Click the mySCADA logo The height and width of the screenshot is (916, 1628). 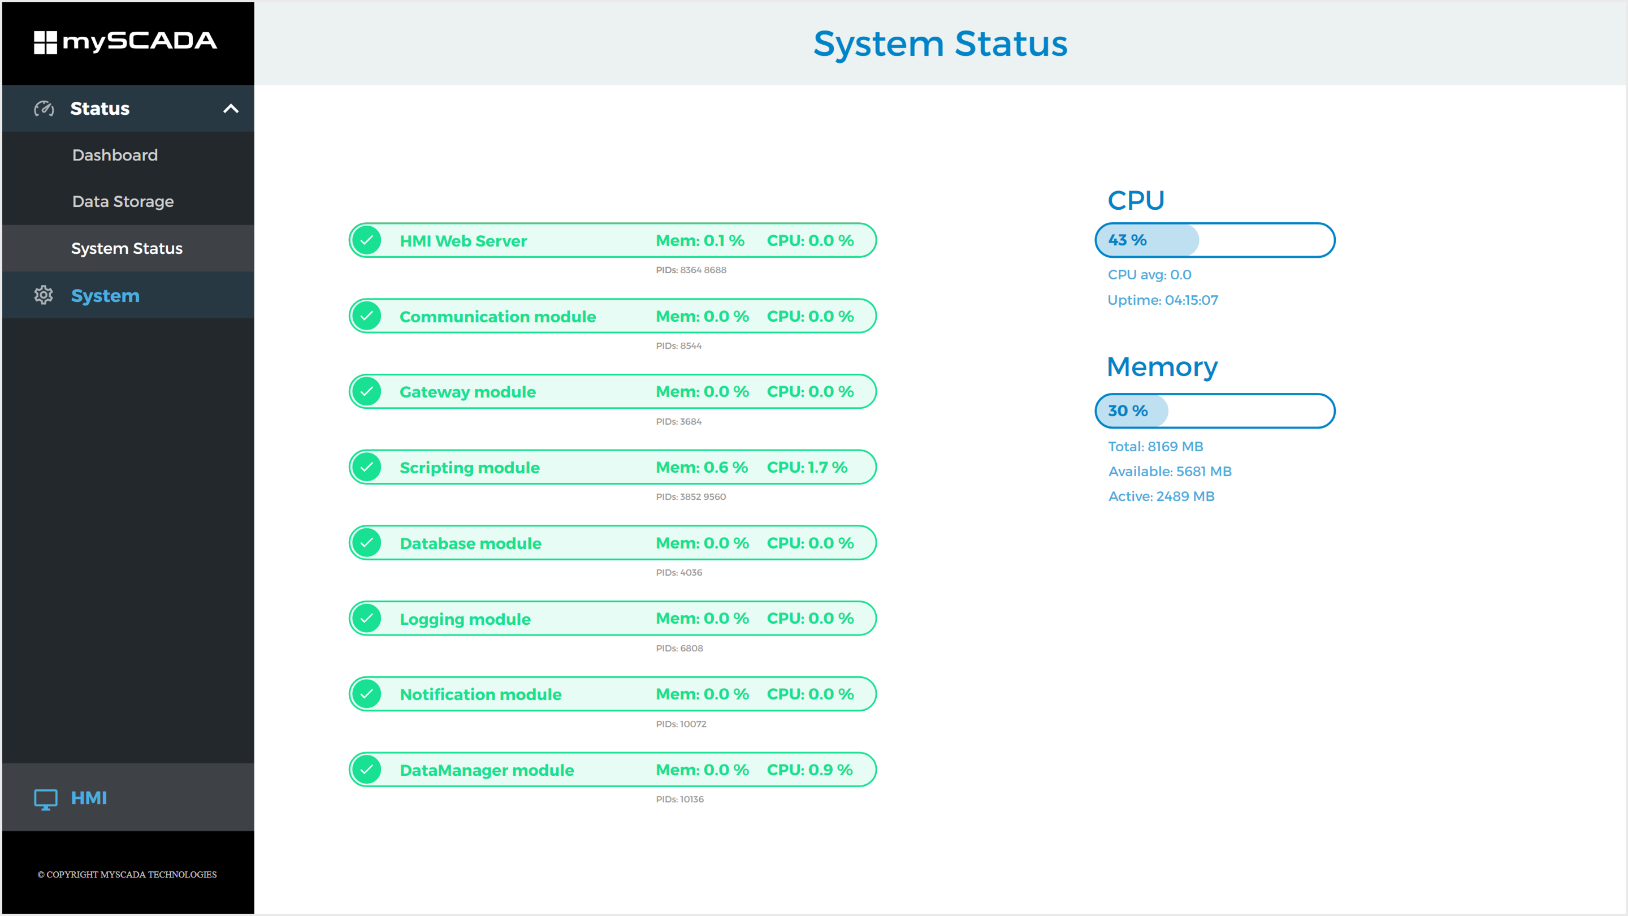pos(125,42)
